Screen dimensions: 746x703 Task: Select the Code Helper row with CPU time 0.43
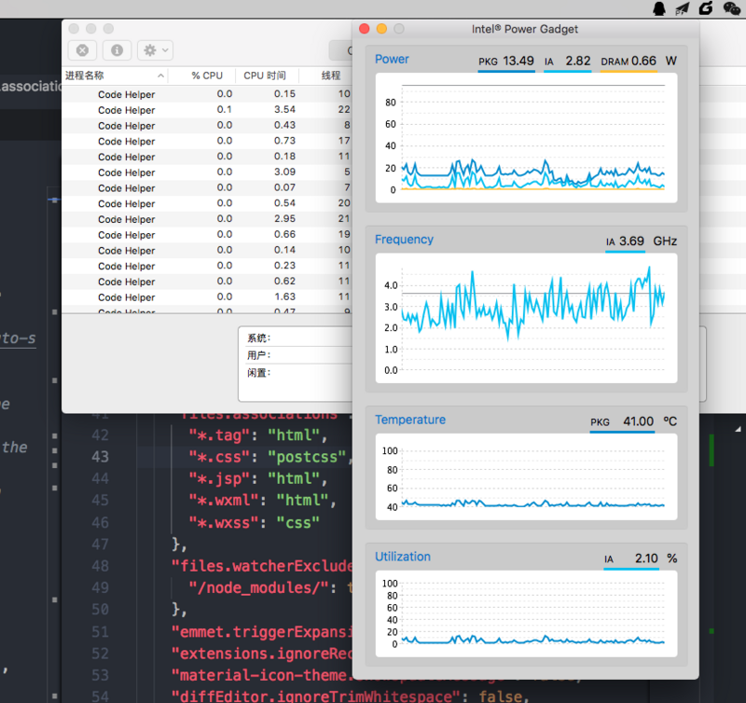(207, 126)
